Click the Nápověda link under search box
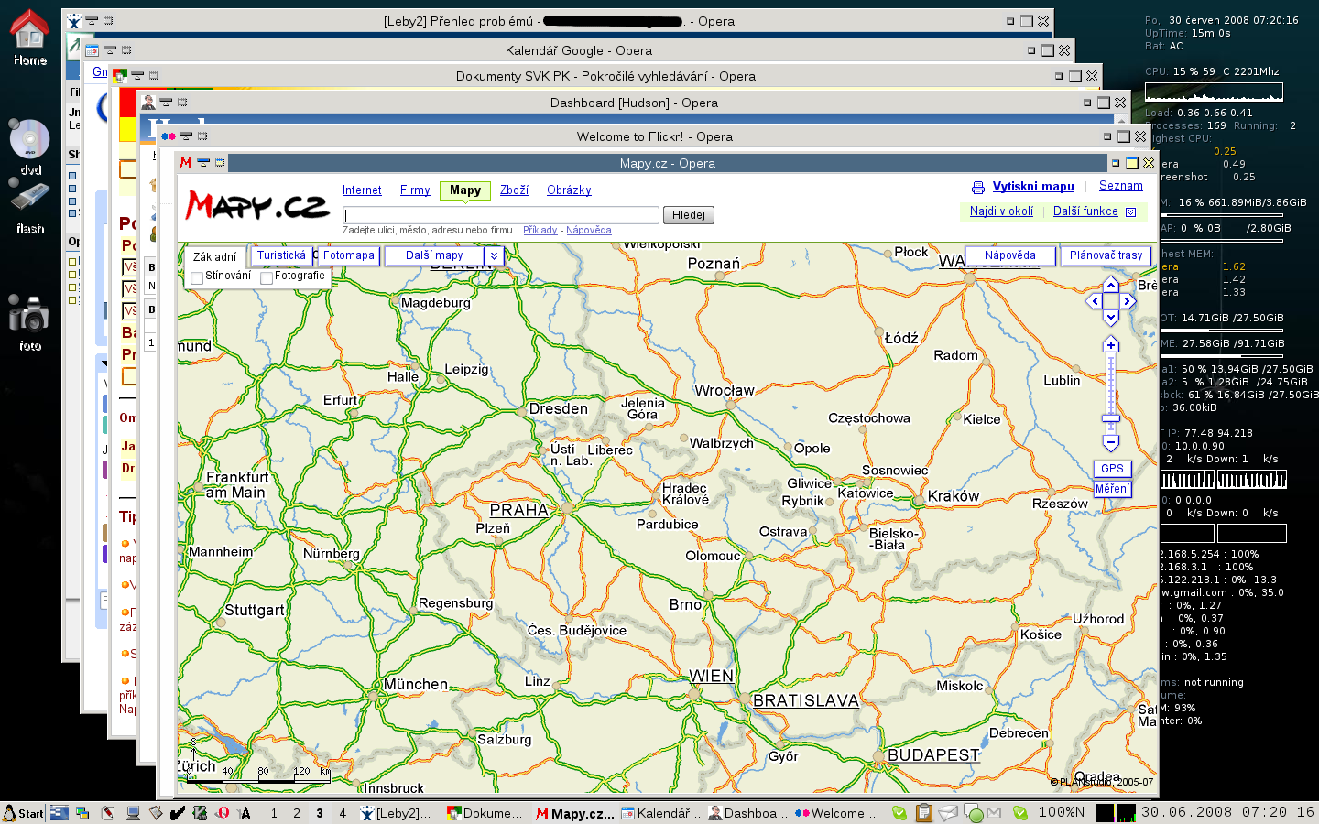This screenshot has width=1319, height=824. tap(588, 231)
